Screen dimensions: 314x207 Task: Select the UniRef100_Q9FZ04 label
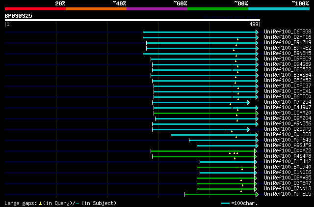288,118
